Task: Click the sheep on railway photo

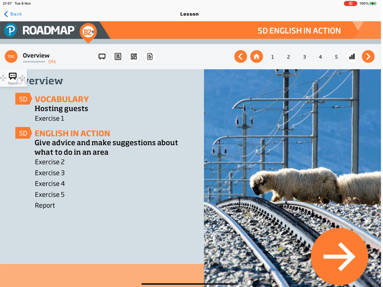Action: pos(292,178)
